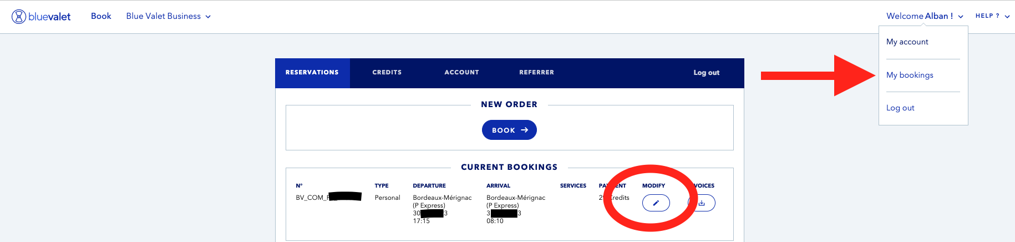Click the Blue Valet Business menu label

coord(164,16)
